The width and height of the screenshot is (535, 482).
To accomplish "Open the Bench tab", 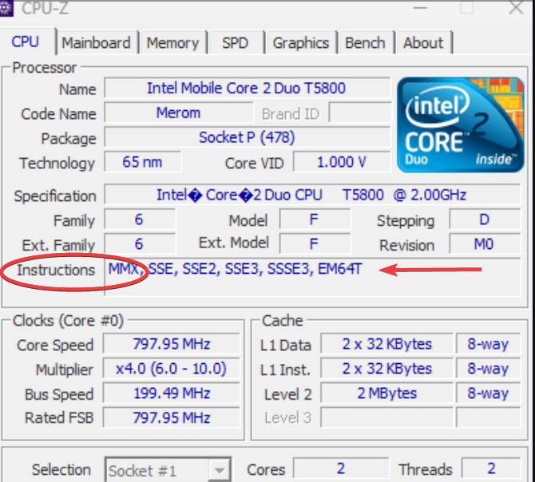I will click(365, 43).
